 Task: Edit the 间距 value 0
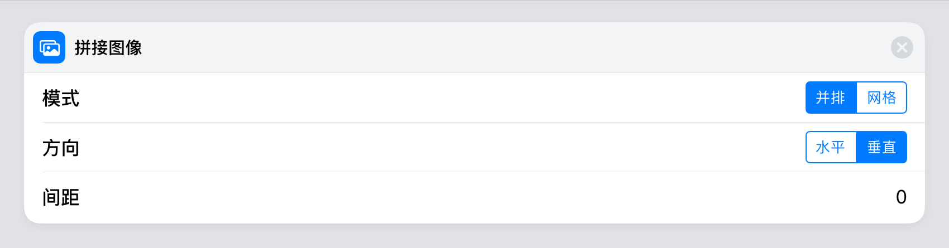[900, 197]
